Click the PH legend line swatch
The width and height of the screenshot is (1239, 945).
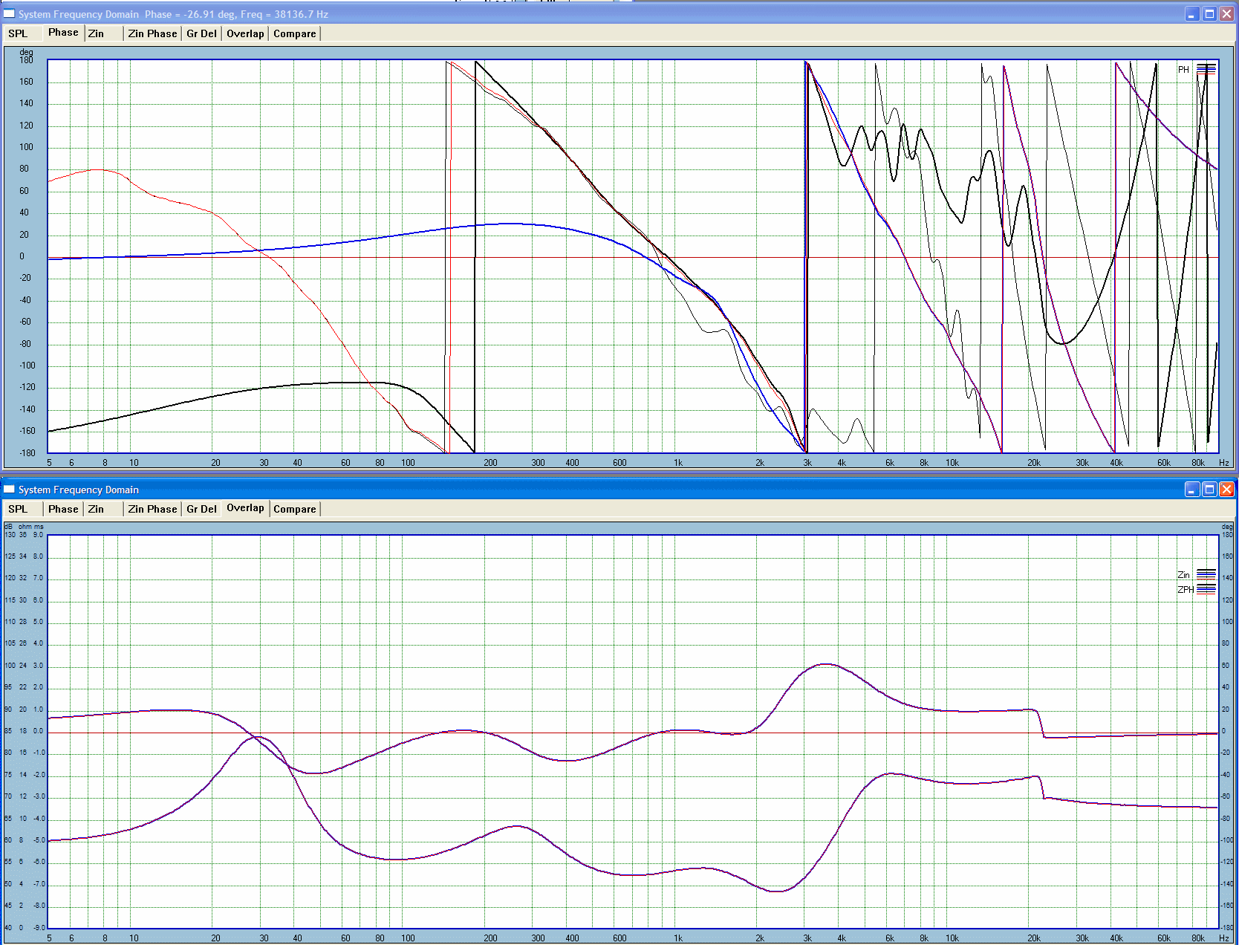click(1206, 69)
